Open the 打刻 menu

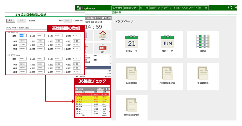pos(144,8)
